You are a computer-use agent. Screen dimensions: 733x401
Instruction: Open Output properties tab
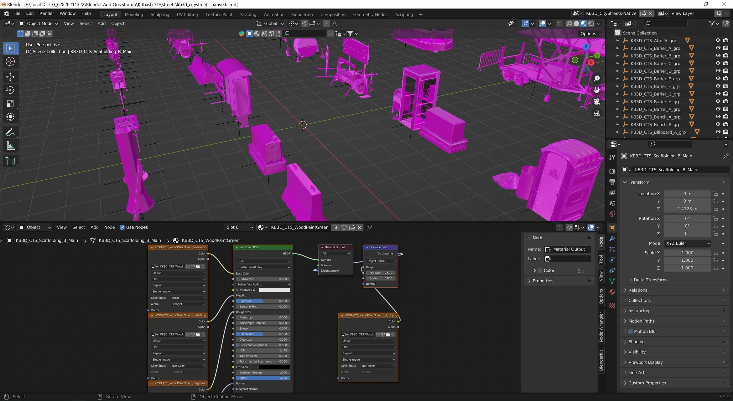pyautogui.click(x=612, y=182)
